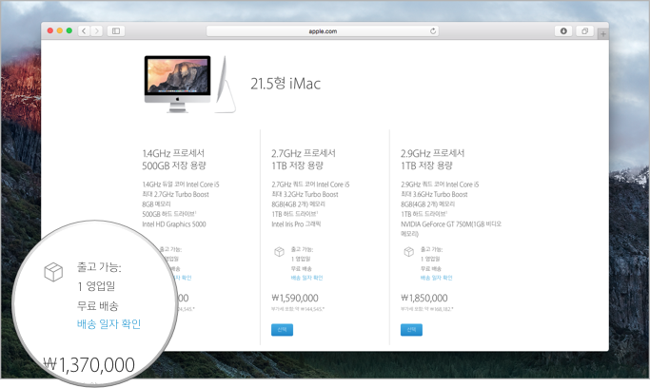The width and height of the screenshot is (650, 388).
Task: Reload the page with the refresh icon
Action: [433, 31]
